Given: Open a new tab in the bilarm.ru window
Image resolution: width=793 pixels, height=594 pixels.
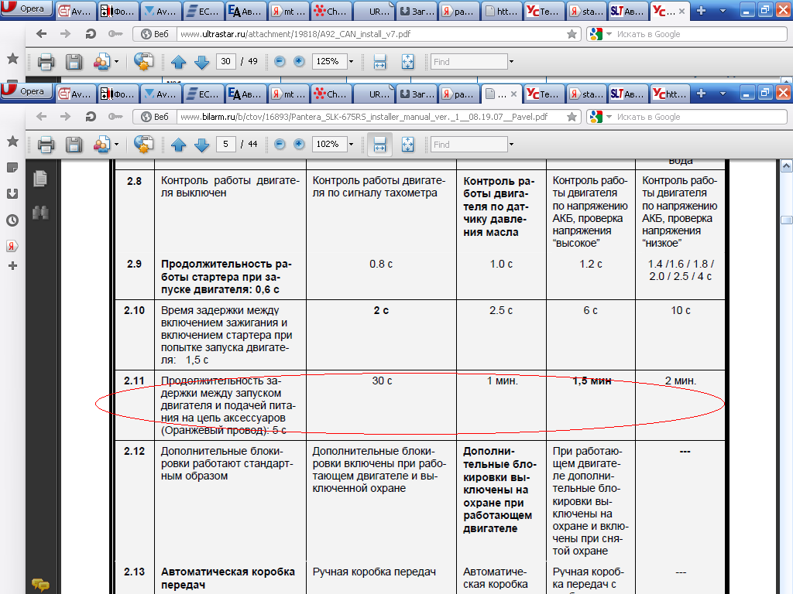Looking at the screenshot, I should point(702,94).
